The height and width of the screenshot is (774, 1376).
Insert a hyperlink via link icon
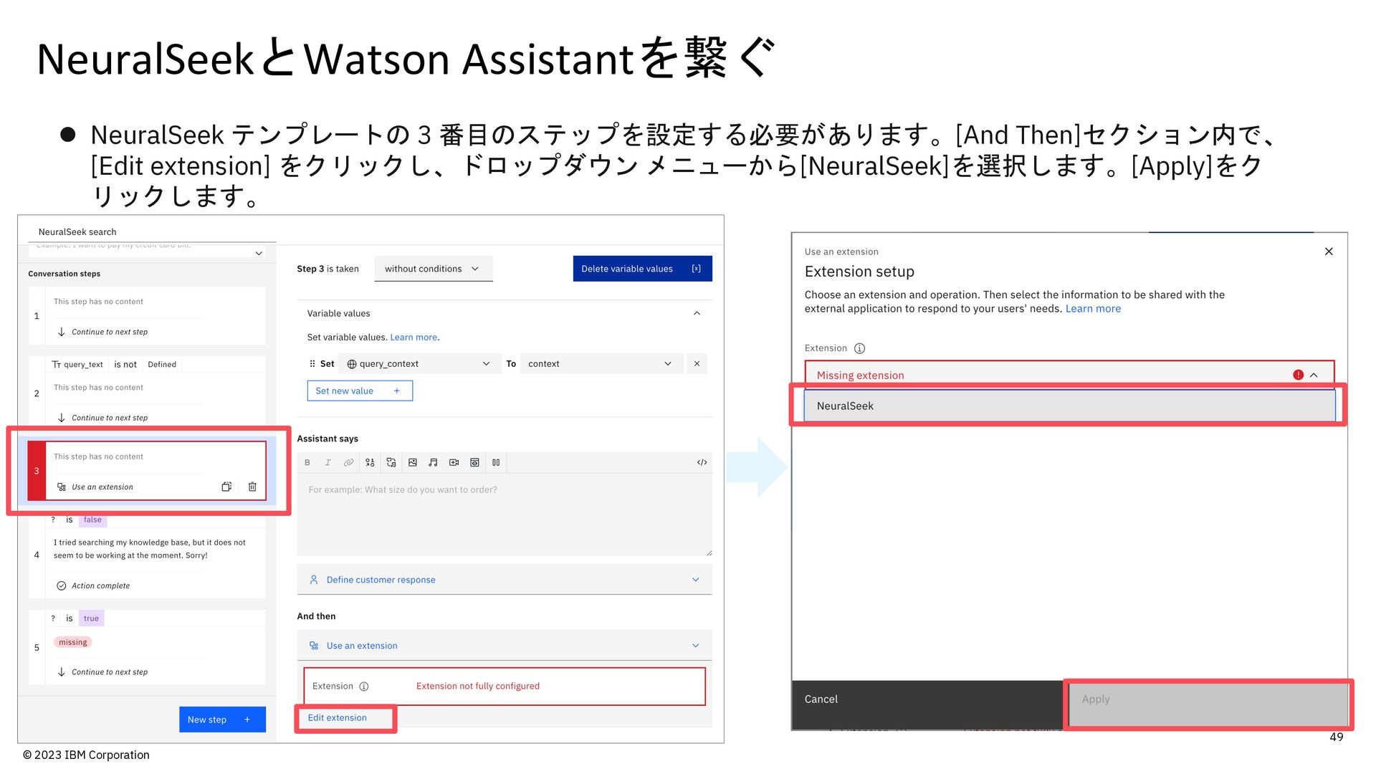tap(348, 463)
